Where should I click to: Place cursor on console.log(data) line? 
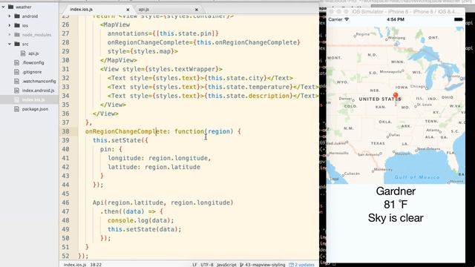pyautogui.click(x=141, y=220)
